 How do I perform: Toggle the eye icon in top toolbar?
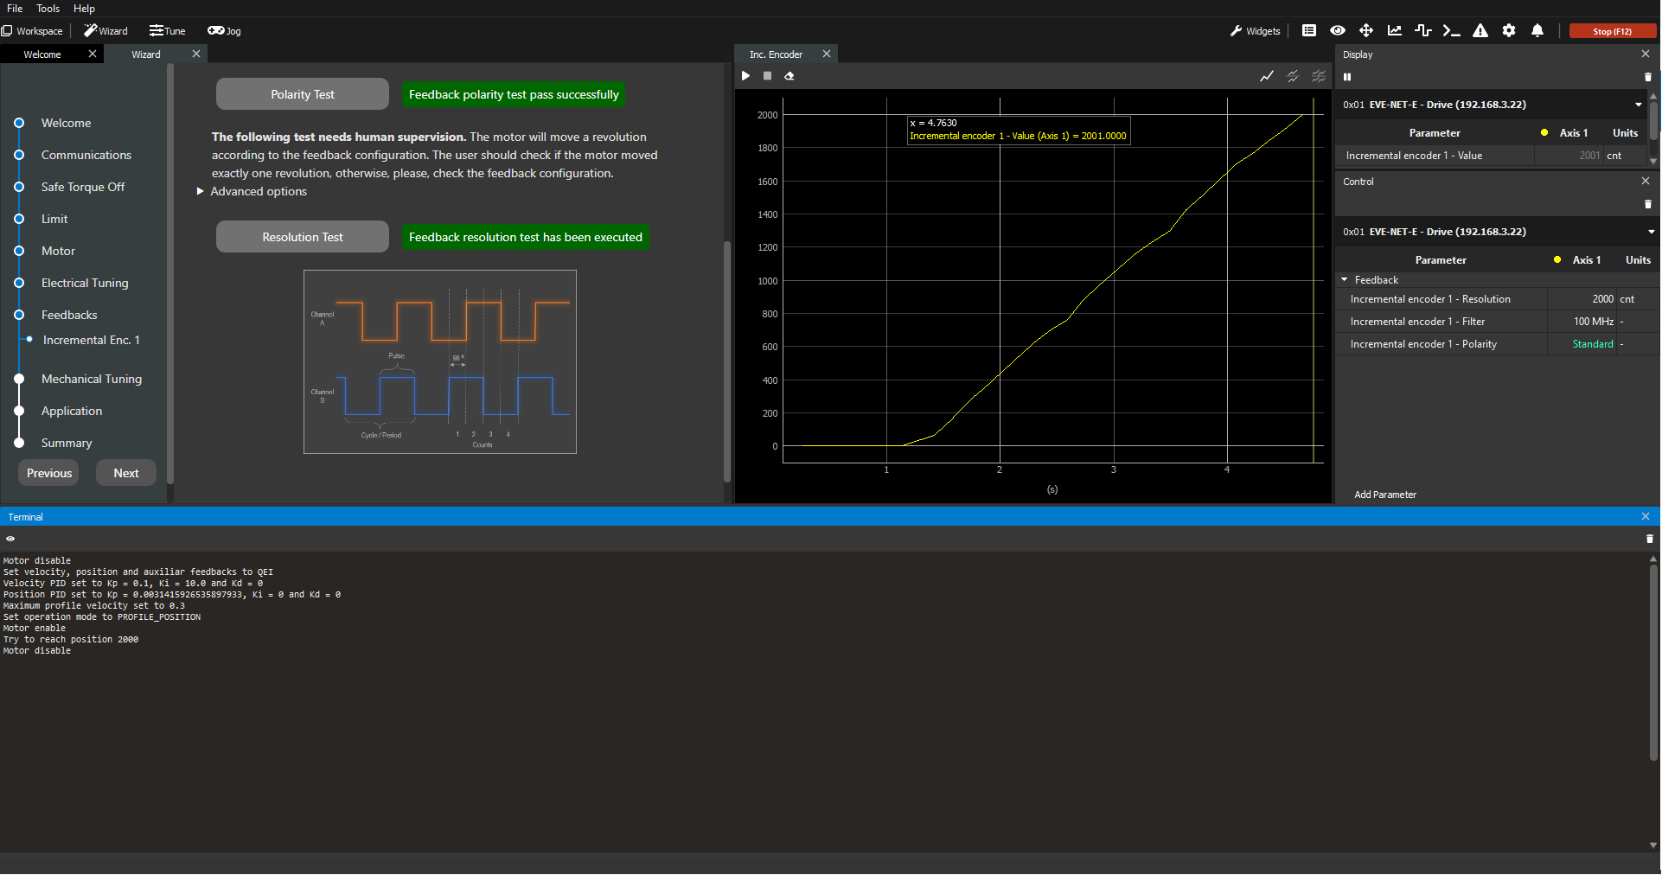[x=1338, y=31]
